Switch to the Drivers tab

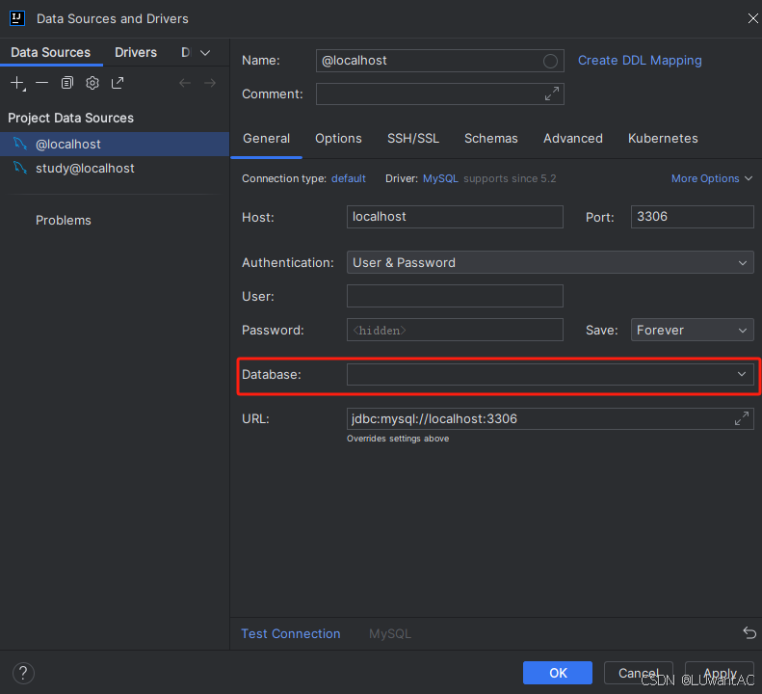(136, 52)
